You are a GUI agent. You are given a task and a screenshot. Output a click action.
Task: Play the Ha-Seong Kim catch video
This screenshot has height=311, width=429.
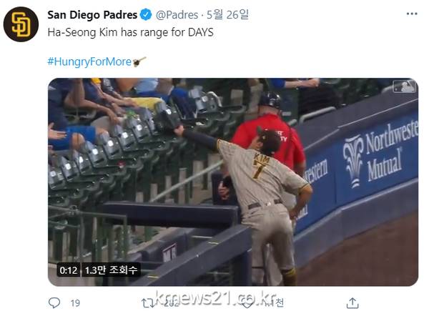(233, 182)
